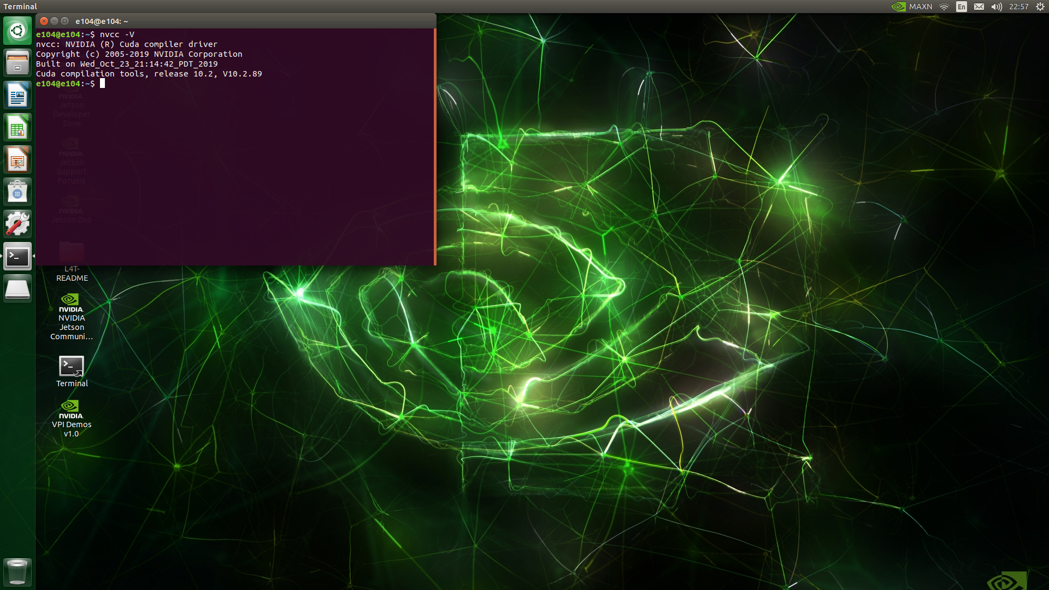Open removable drive icon in launcher
1049x590 pixels.
pyautogui.click(x=17, y=288)
